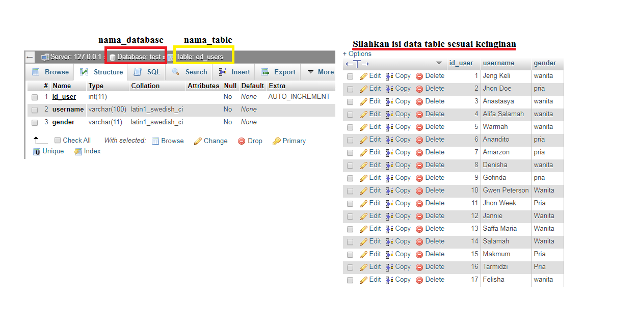637x326 pixels.
Task: Click the Name column header in structure table
Action: click(62, 86)
